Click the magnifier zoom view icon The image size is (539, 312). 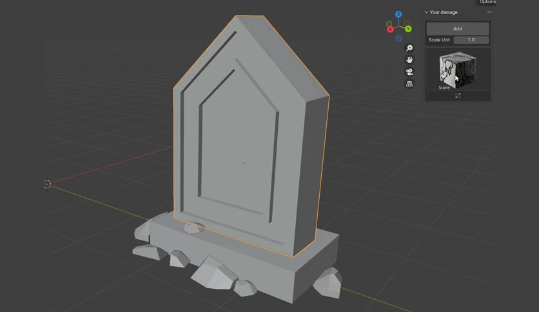click(x=409, y=48)
